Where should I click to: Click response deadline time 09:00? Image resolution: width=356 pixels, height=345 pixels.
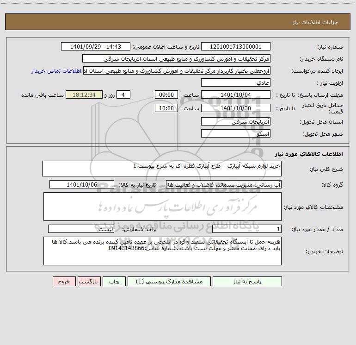[166, 94]
